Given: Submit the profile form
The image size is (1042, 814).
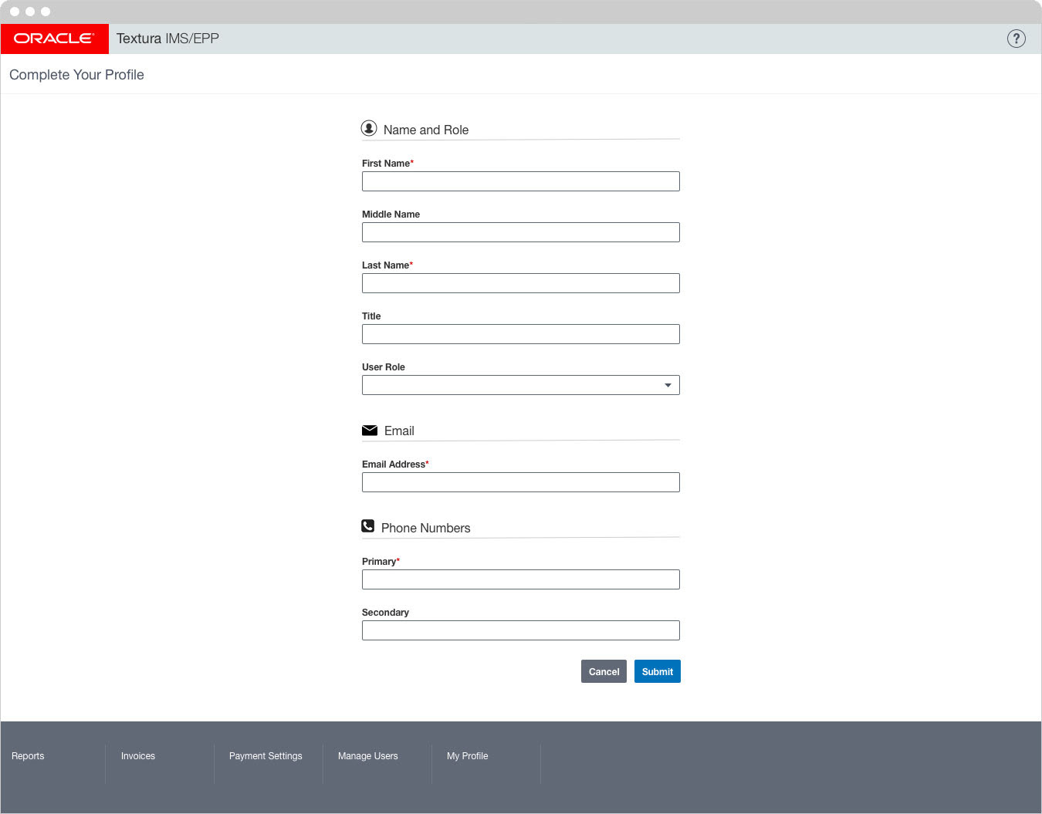Looking at the screenshot, I should coord(658,671).
